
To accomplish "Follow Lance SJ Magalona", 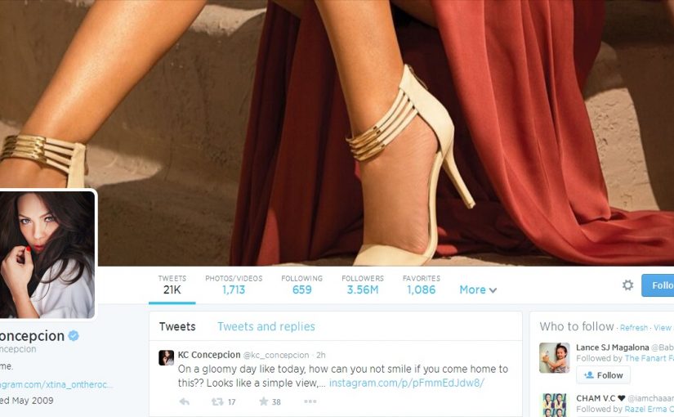I will tap(603, 374).
